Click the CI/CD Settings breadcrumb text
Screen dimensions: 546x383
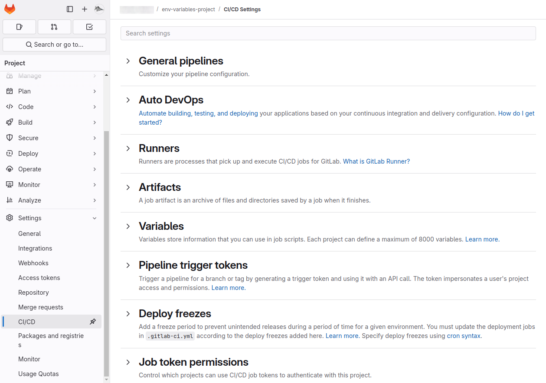[x=242, y=9]
